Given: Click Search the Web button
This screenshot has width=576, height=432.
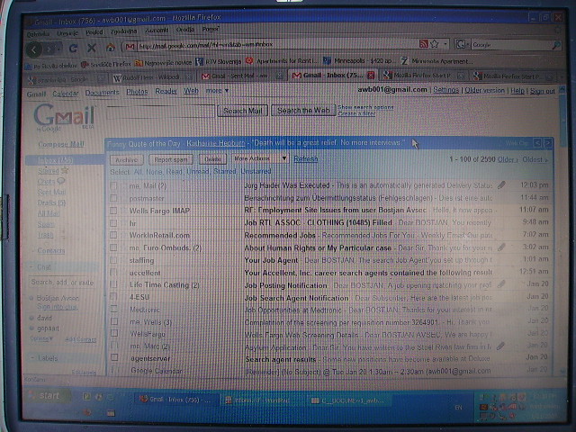Looking at the screenshot, I should [303, 110].
